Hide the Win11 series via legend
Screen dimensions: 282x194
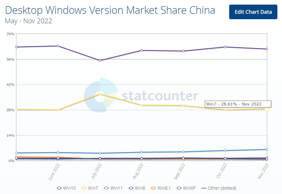point(113,188)
